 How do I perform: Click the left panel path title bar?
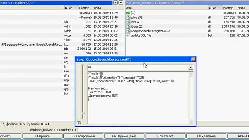pyautogui.click(x=56, y=3)
